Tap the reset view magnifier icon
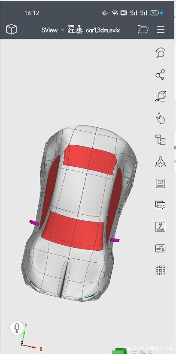 pyautogui.click(x=161, y=53)
